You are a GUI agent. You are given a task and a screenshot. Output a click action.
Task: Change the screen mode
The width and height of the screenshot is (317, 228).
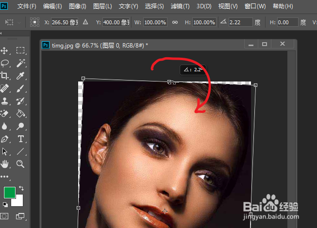click(x=20, y=216)
